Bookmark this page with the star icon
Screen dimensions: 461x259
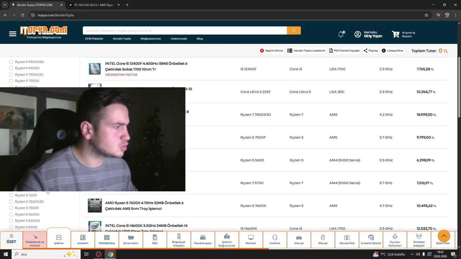pyautogui.click(x=426, y=15)
